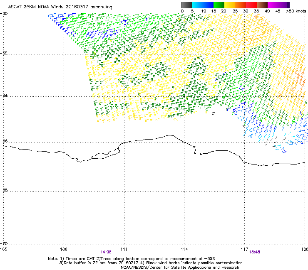Click the -60 latitude label
The image size is (308, 270).
4,14
